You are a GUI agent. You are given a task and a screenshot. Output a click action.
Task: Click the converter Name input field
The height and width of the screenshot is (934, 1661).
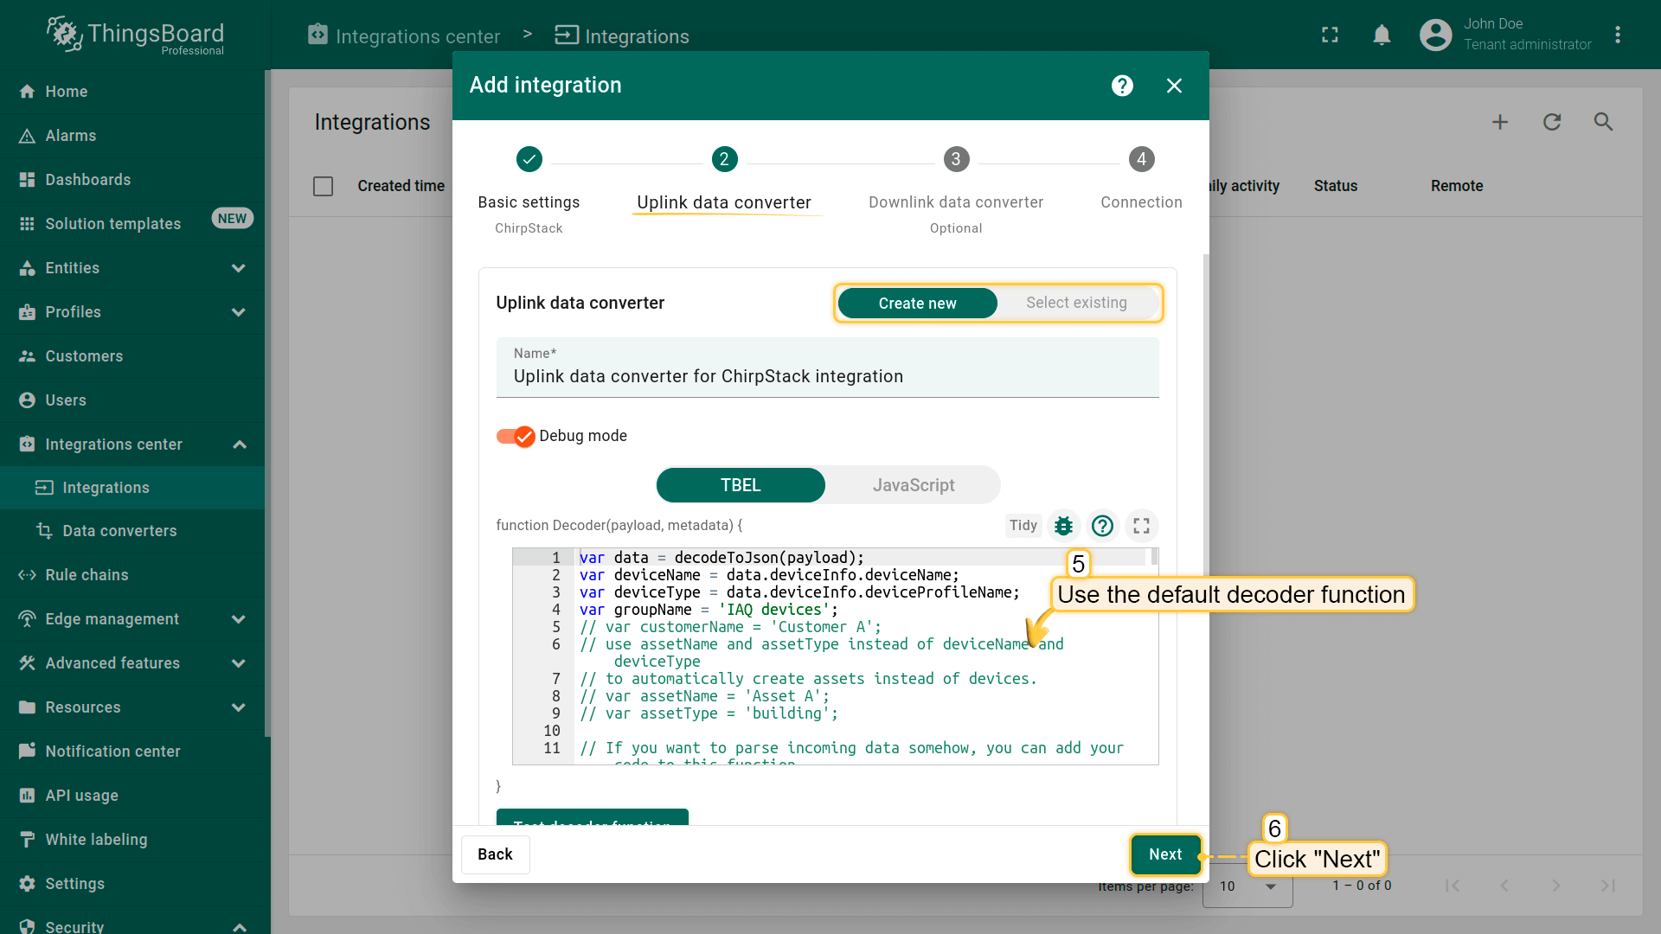[827, 368]
